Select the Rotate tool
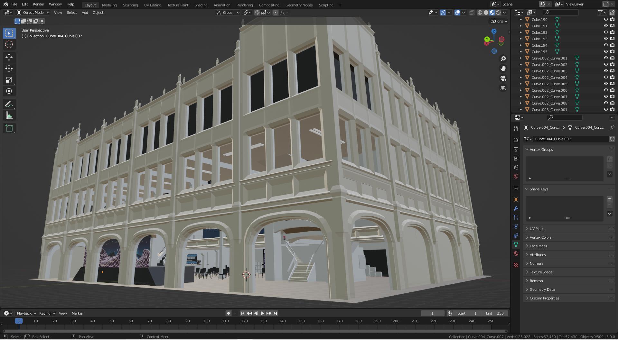 click(x=9, y=69)
